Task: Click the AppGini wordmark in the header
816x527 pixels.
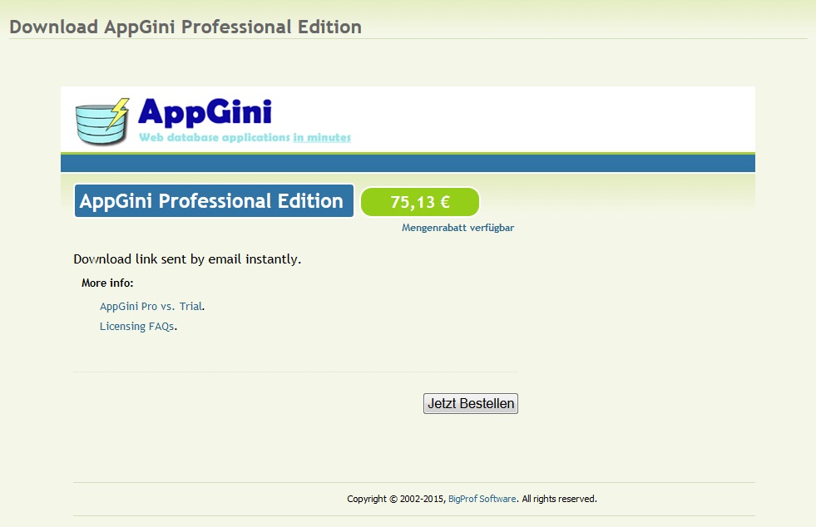Action: [205, 112]
